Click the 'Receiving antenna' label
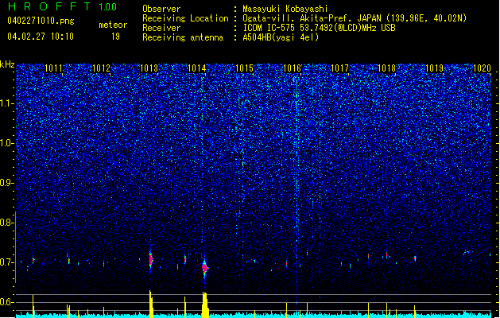The image size is (500, 318). click(183, 37)
